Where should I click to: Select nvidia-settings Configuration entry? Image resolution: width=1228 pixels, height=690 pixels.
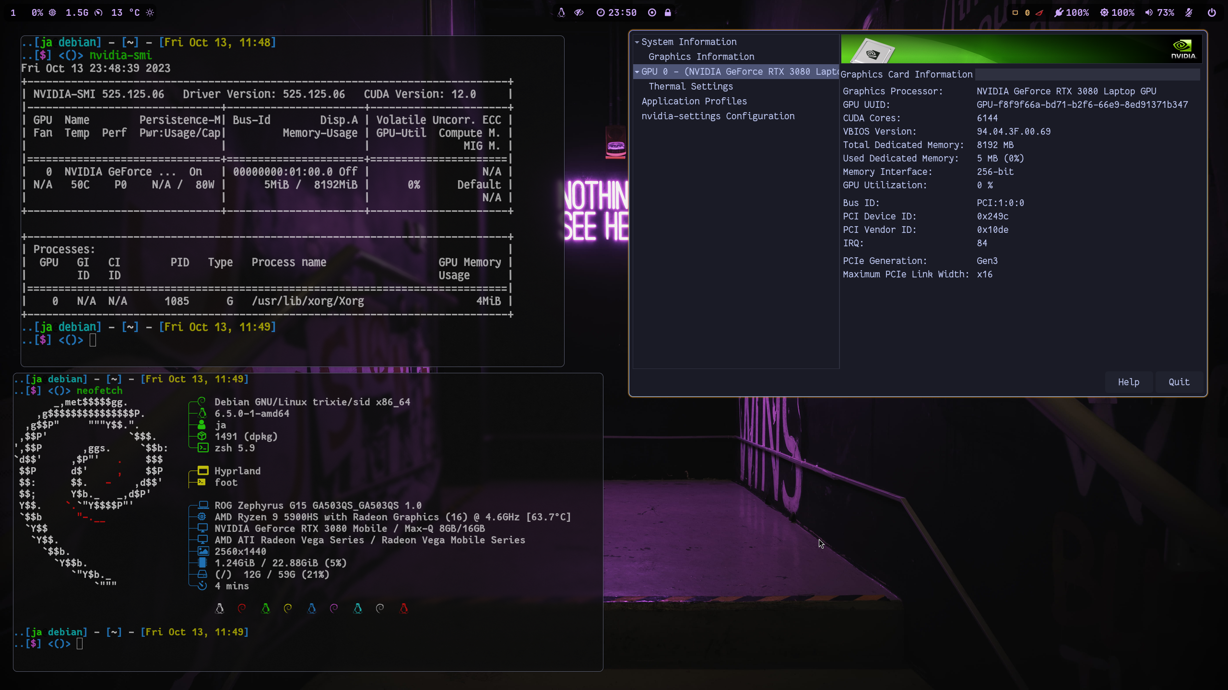[x=718, y=116]
